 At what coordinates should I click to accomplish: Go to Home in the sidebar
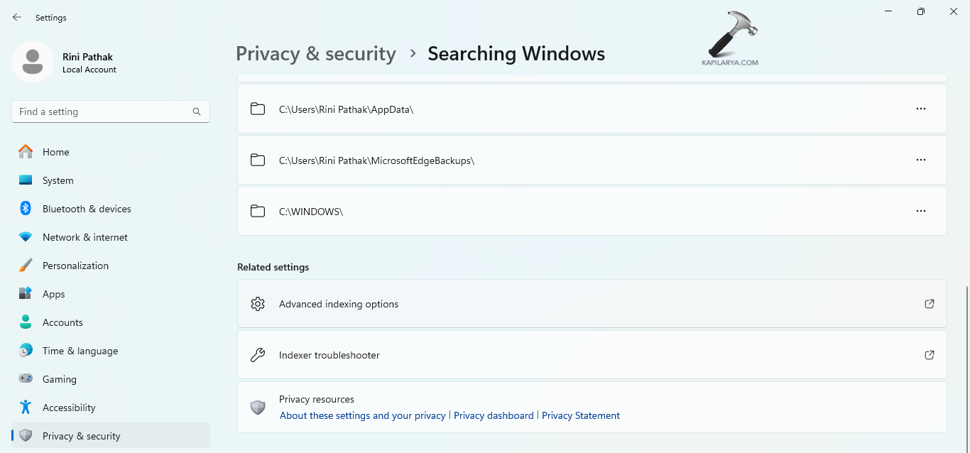(x=55, y=152)
